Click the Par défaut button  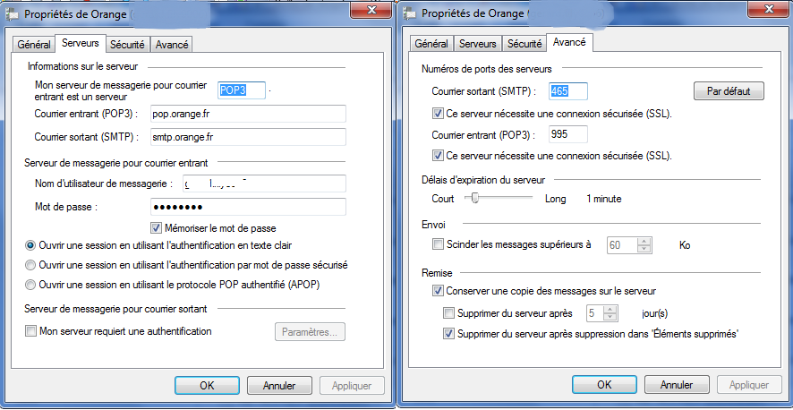point(729,91)
